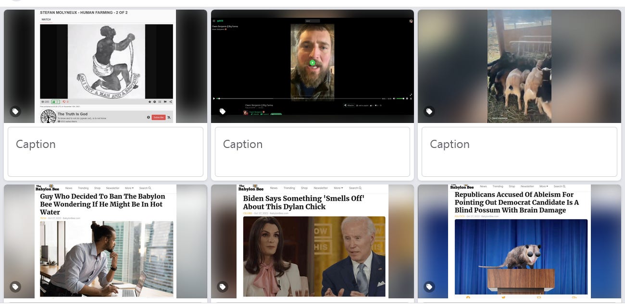This screenshot has width=625, height=307.
Task: Open 'Guy Who Decided To Ban' article thumbnail
Action: tap(105, 242)
